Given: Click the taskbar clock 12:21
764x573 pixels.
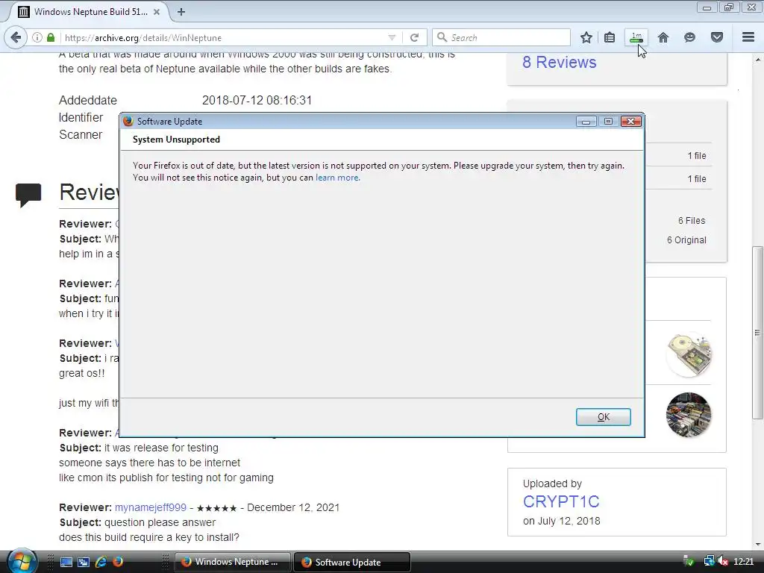Looking at the screenshot, I should pos(744,562).
